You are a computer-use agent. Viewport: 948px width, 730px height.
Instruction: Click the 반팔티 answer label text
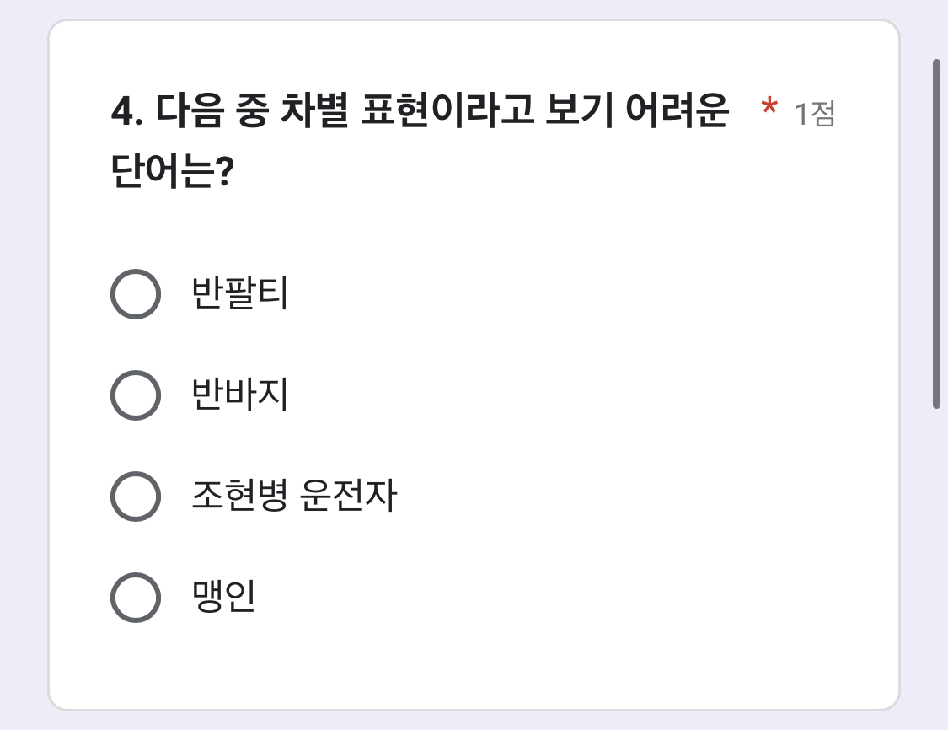click(x=241, y=294)
